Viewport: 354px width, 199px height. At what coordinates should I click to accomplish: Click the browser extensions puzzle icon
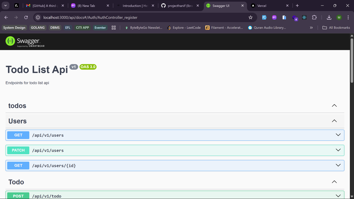[x=314, y=17]
